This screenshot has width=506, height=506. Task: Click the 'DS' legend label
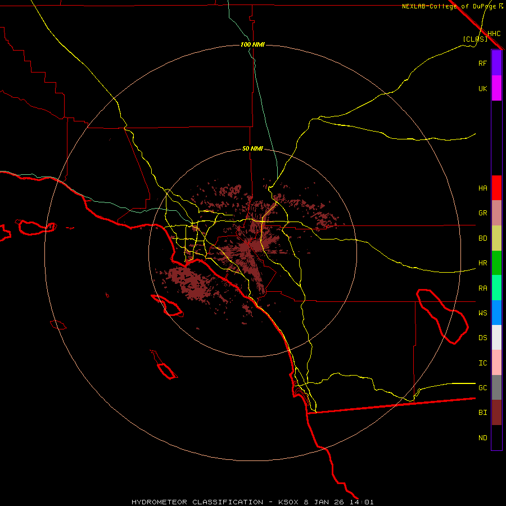(482, 338)
